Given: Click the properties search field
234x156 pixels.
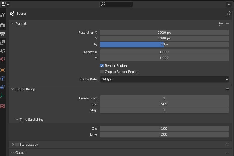Looking at the screenshot, I should click(x=116, y=4).
